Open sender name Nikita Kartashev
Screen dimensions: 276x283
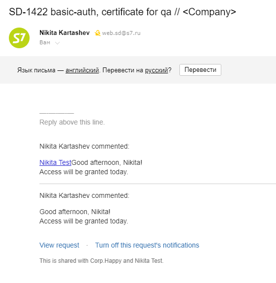coord(65,32)
